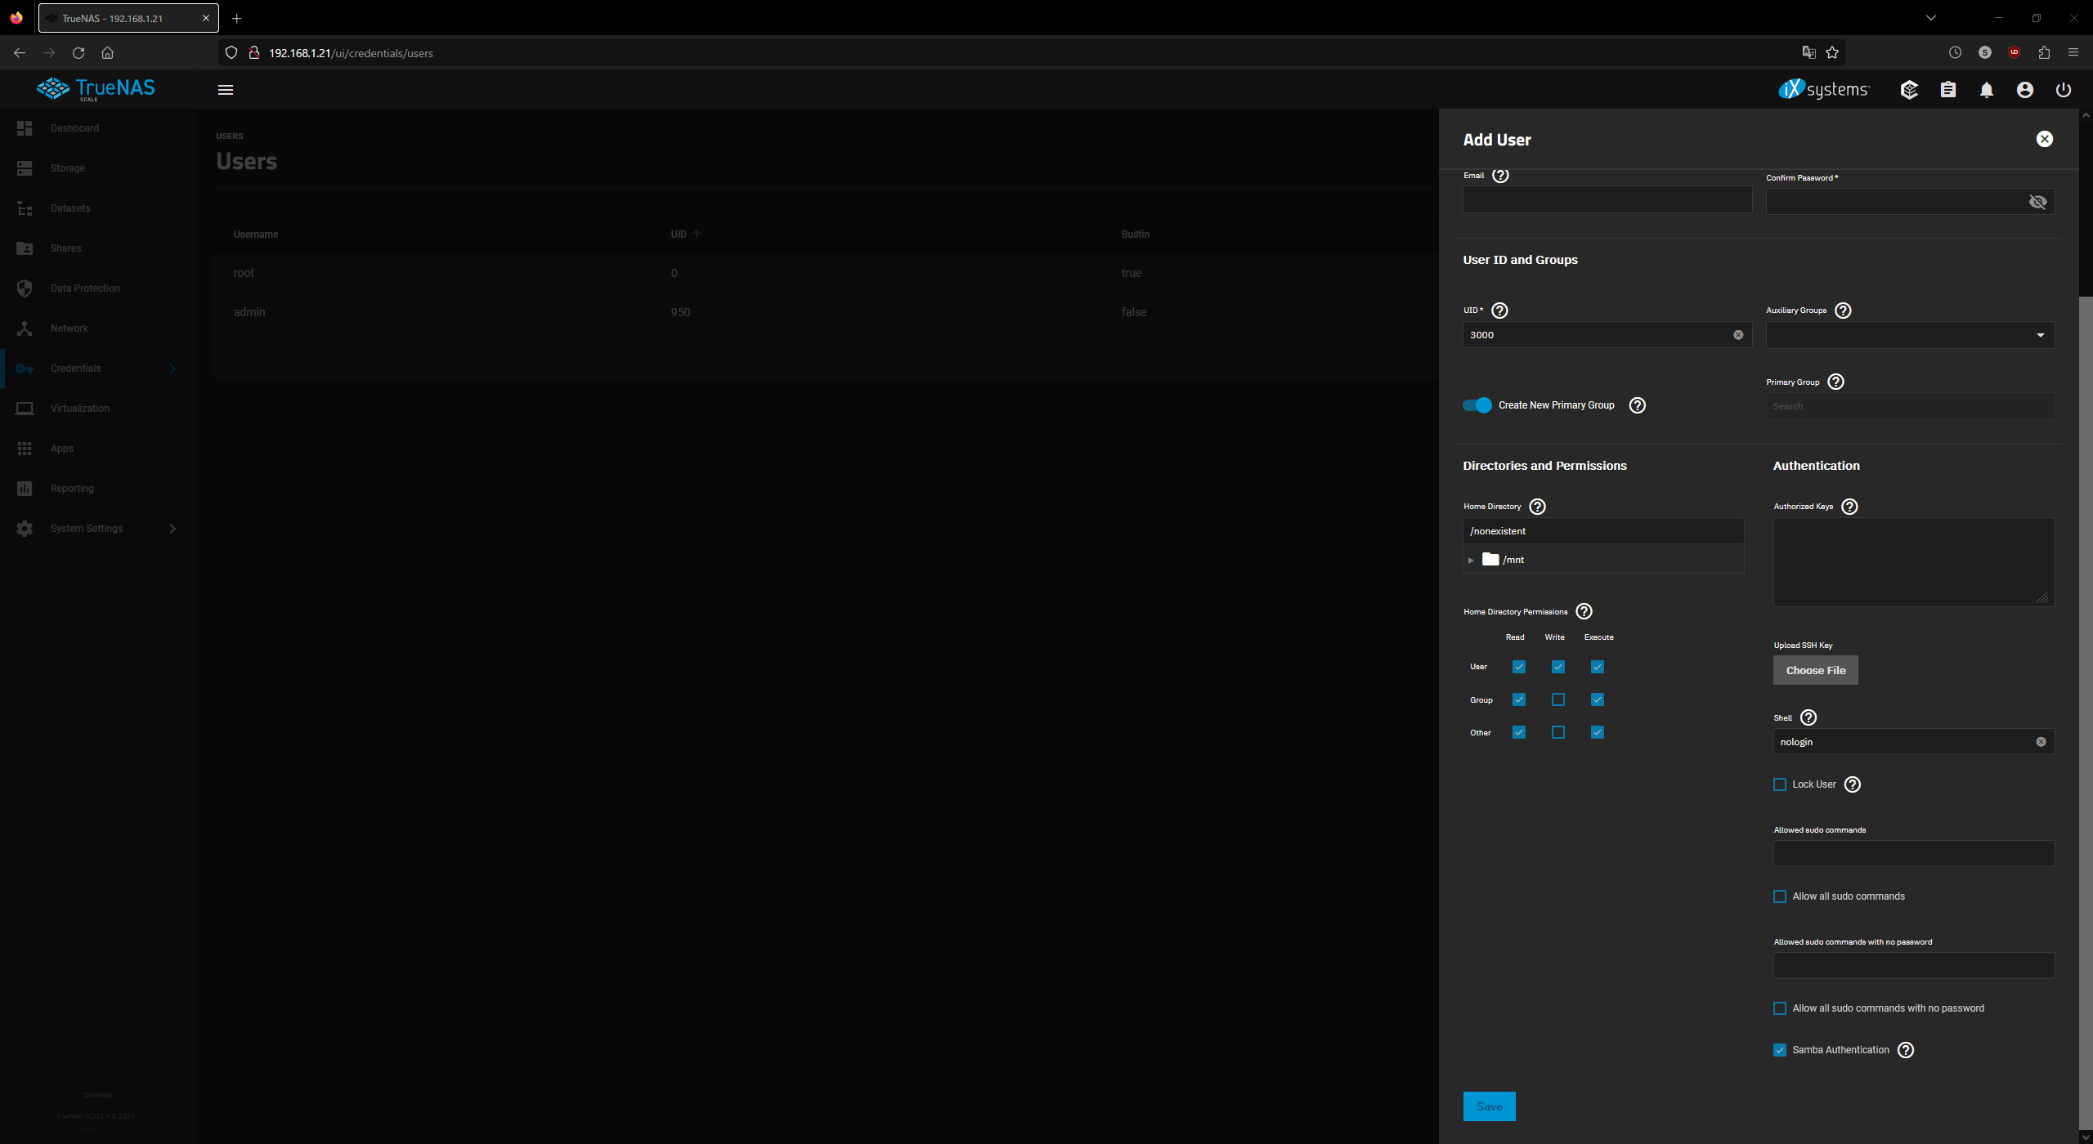This screenshot has height=1144, width=2093.
Task: Open the alerts notification bell
Action: click(x=1986, y=90)
